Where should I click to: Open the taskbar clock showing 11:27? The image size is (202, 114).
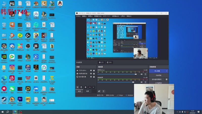(x=192, y=112)
